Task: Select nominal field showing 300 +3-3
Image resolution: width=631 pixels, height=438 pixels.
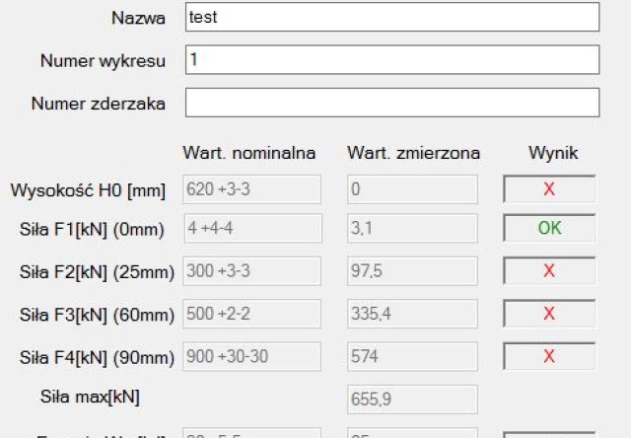Action: pos(252,271)
